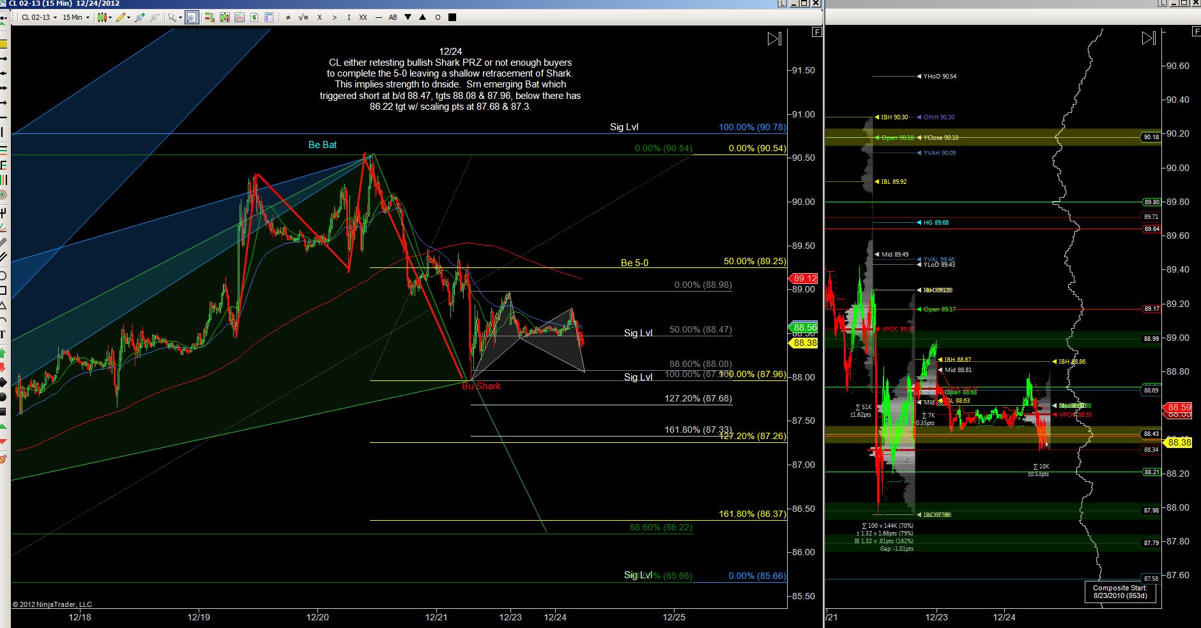Open the strategies dollar sign icon
The width and height of the screenshot is (1201, 628).
pos(254,17)
